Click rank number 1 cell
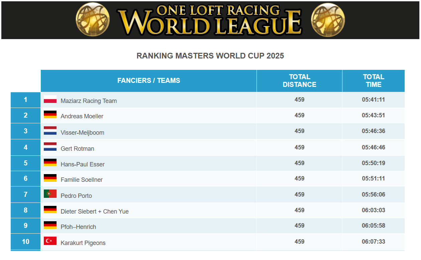 pyautogui.click(x=25, y=100)
